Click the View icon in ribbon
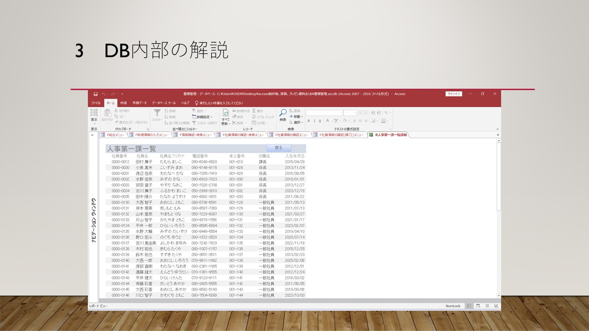 pos(94,113)
